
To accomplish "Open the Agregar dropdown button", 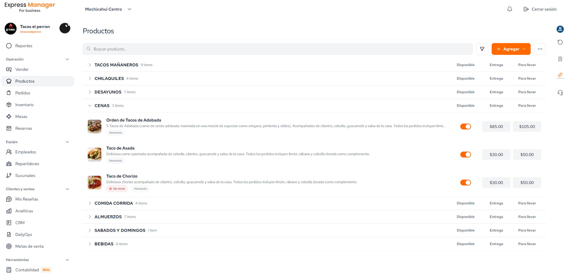I will coord(511,49).
